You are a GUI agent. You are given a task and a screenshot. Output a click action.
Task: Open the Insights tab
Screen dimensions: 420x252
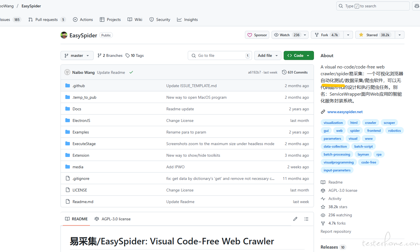click(188, 20)
